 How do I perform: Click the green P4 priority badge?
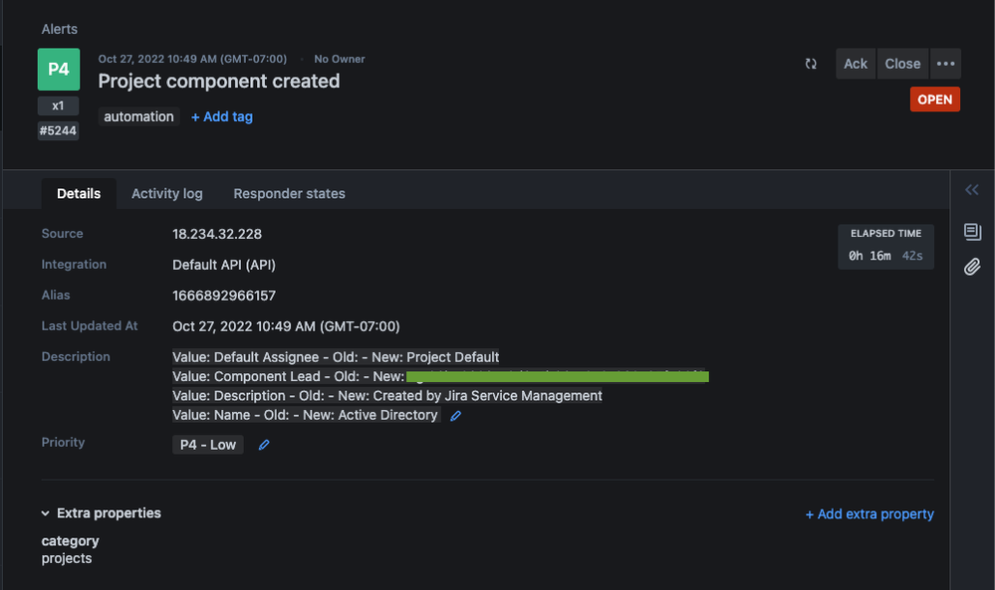click(58, 69)
